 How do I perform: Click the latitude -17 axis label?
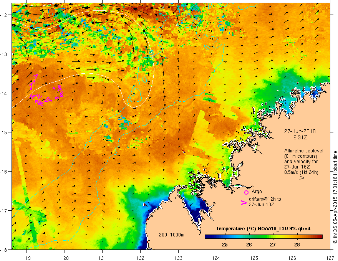click(4, 211)
